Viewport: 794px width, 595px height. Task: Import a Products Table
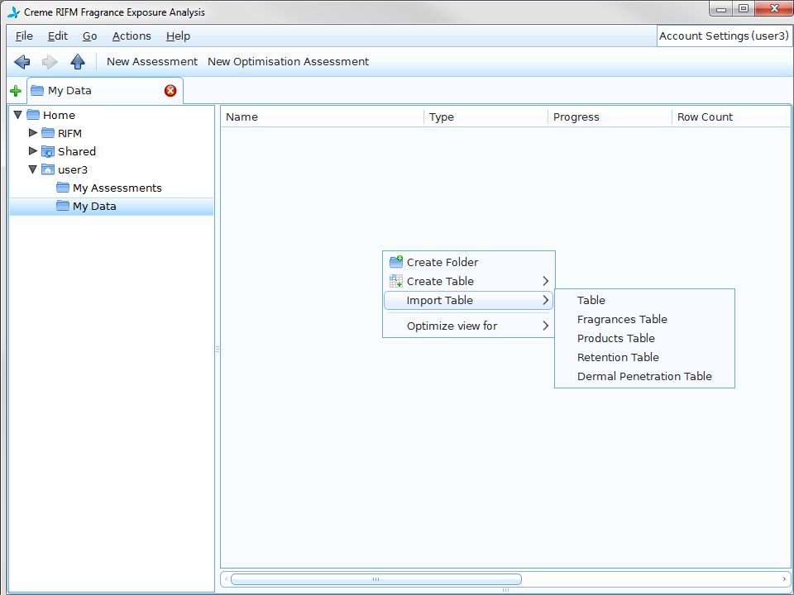pyautogui.click(x=644, y=338)
